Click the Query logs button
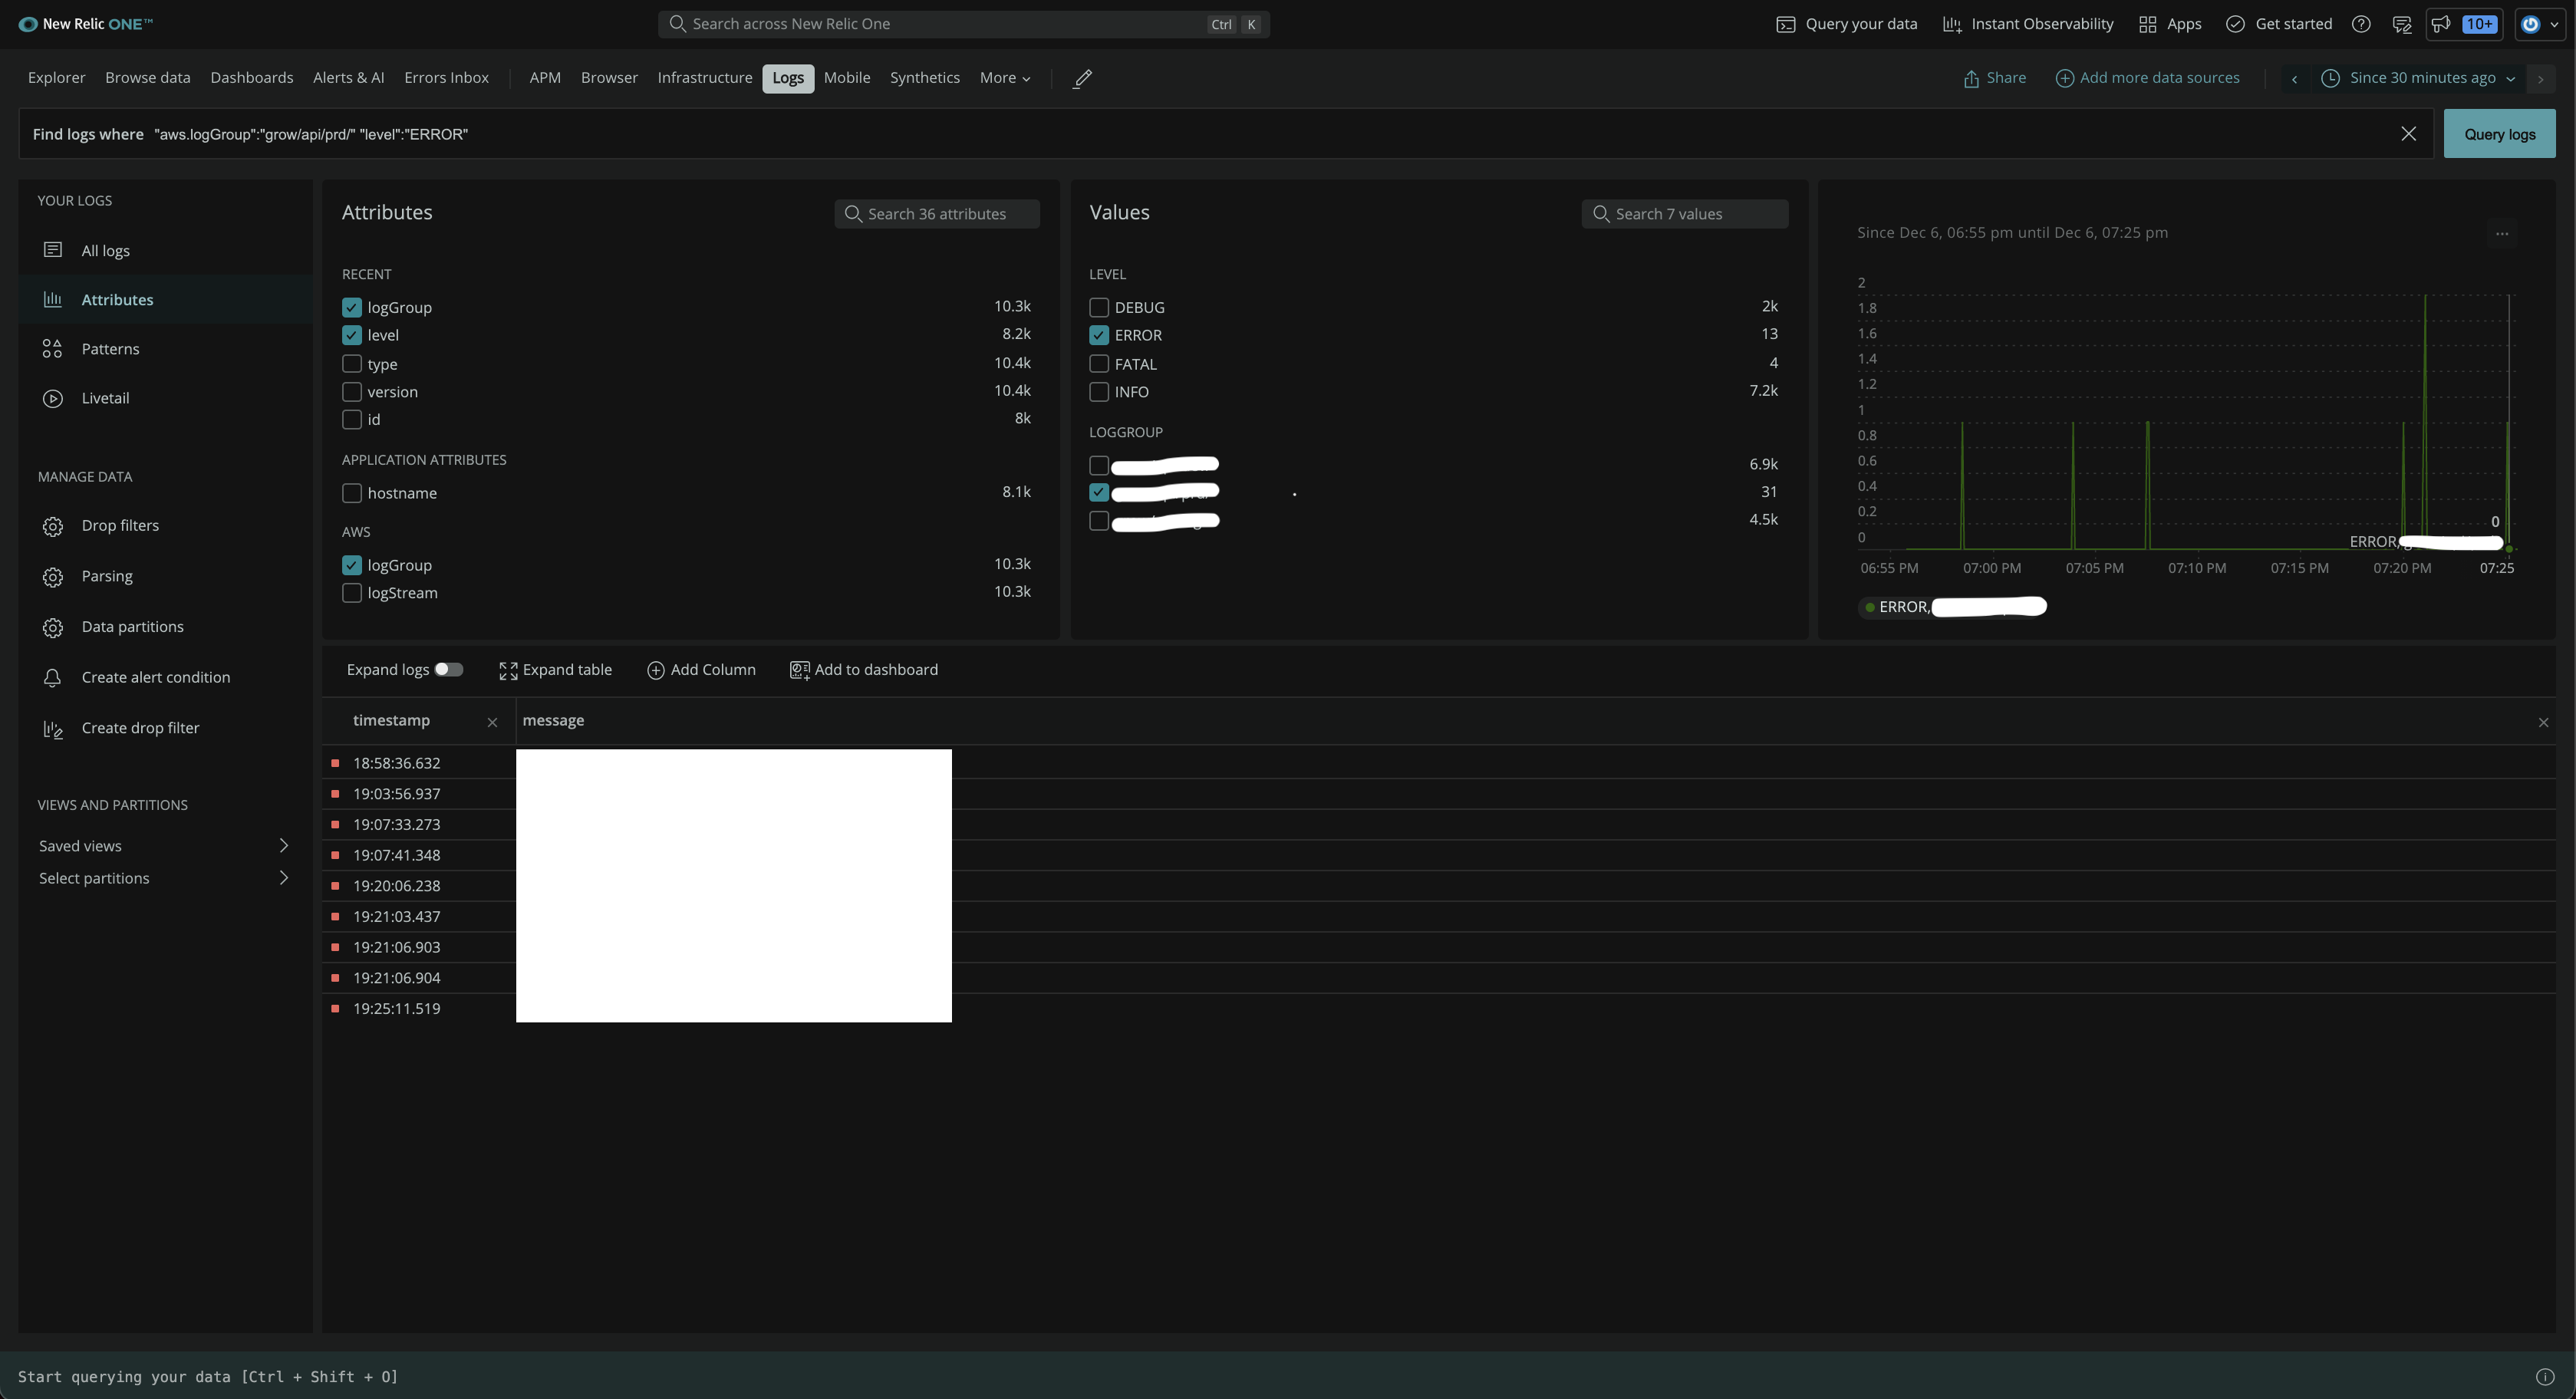The image size is (2576, 1399). 2499,134
